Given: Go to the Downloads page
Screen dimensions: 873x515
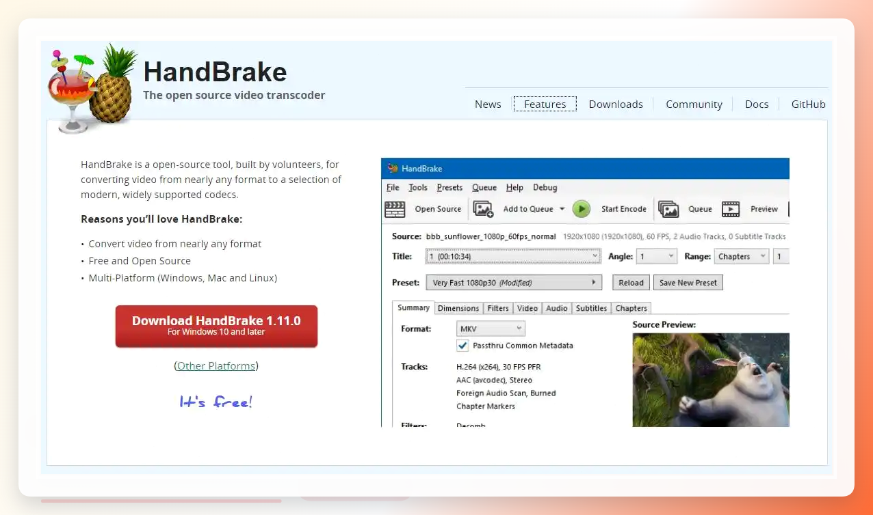Looking at the screenshot, I should (616, 105).
